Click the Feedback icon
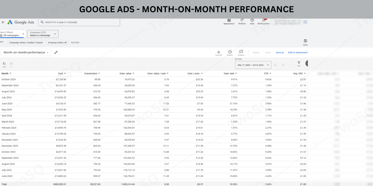 [241, 52]
